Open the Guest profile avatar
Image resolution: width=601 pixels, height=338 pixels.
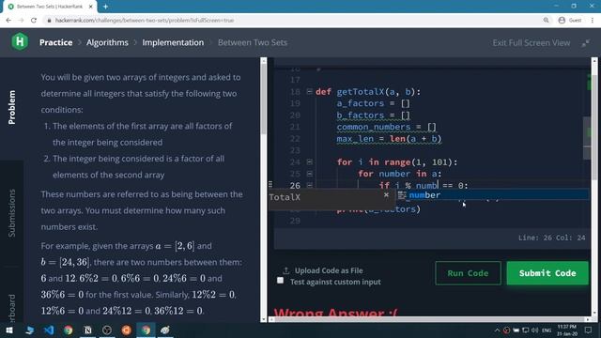click(x=562, y=21)
